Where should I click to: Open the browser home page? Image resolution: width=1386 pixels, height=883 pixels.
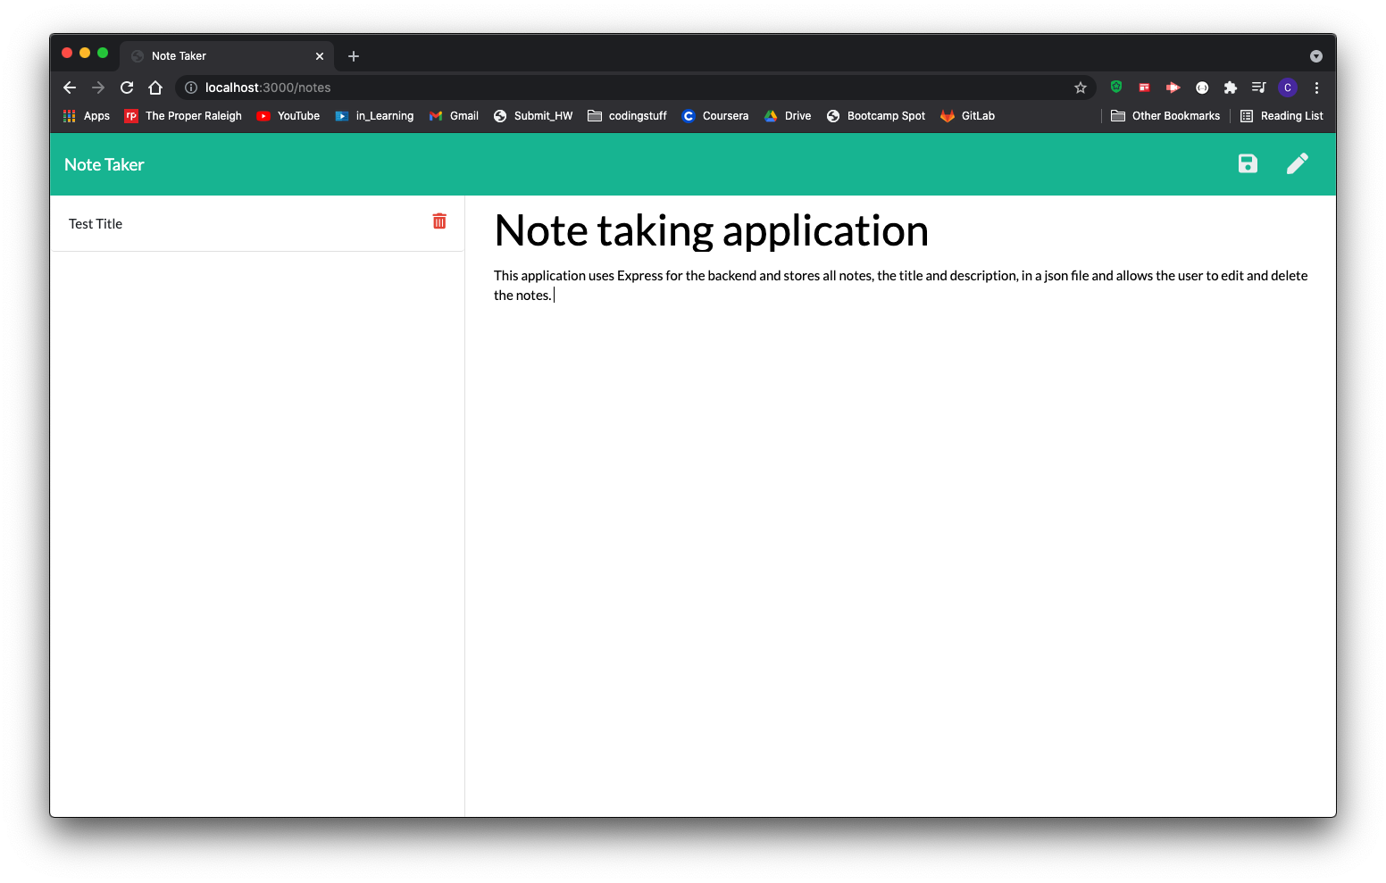155,87
